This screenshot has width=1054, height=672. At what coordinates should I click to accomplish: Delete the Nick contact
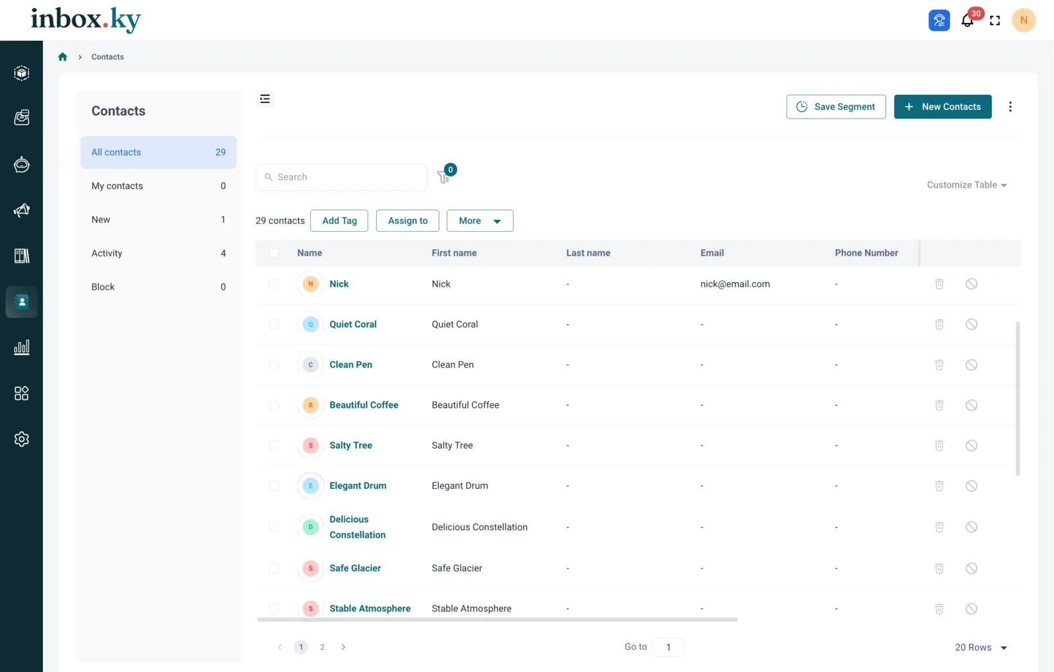(x=939, y=284)
